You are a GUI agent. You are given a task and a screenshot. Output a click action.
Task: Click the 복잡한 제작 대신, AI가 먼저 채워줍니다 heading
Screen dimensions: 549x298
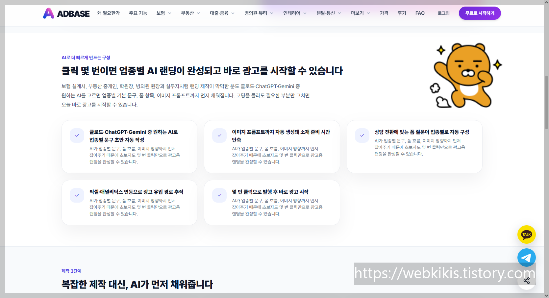pyautogui.click(x=137, y=284)
